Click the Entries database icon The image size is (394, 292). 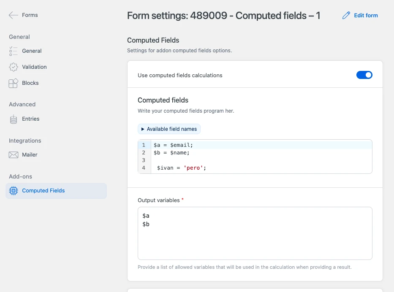point(14,119)
